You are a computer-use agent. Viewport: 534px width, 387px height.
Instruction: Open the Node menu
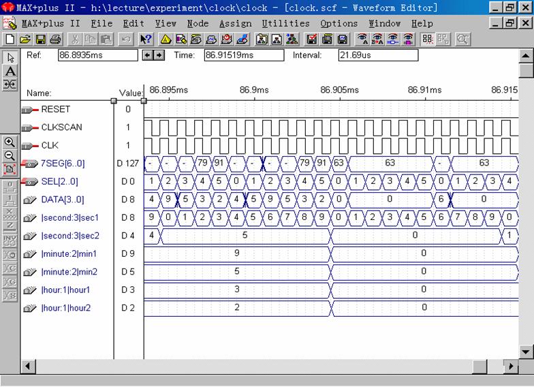click(198, 23)
